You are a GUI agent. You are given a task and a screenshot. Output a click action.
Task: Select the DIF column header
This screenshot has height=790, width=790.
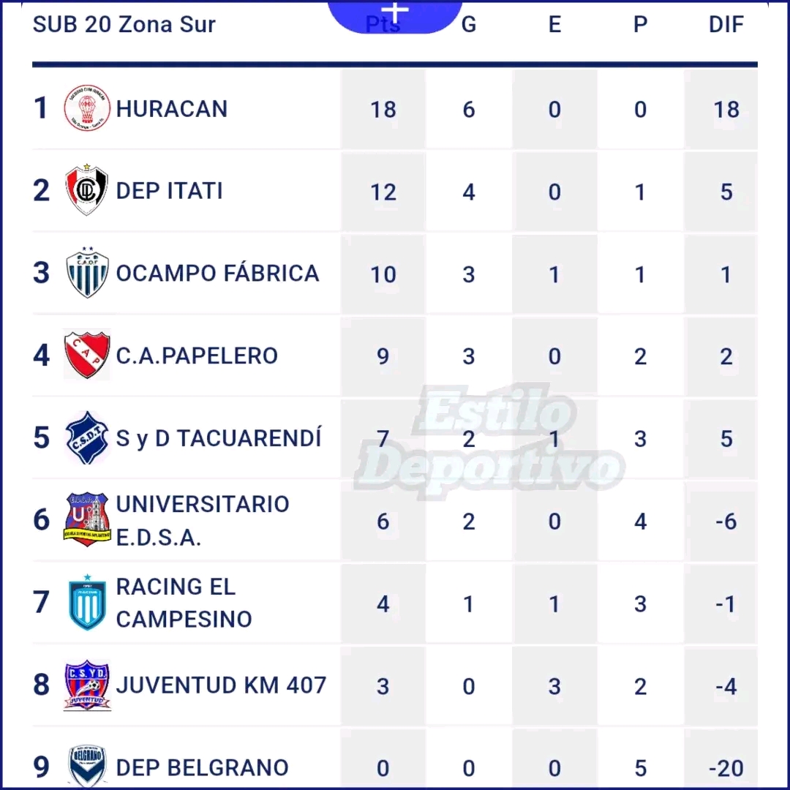[x=726, y=24]
